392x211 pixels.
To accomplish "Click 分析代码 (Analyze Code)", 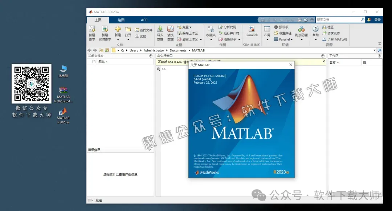I will (x=227, y=27).
